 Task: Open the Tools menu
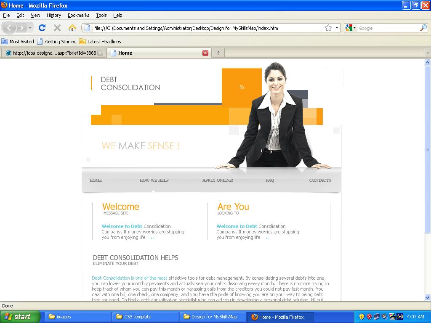point(101,15)
